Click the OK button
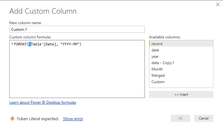 181,118
